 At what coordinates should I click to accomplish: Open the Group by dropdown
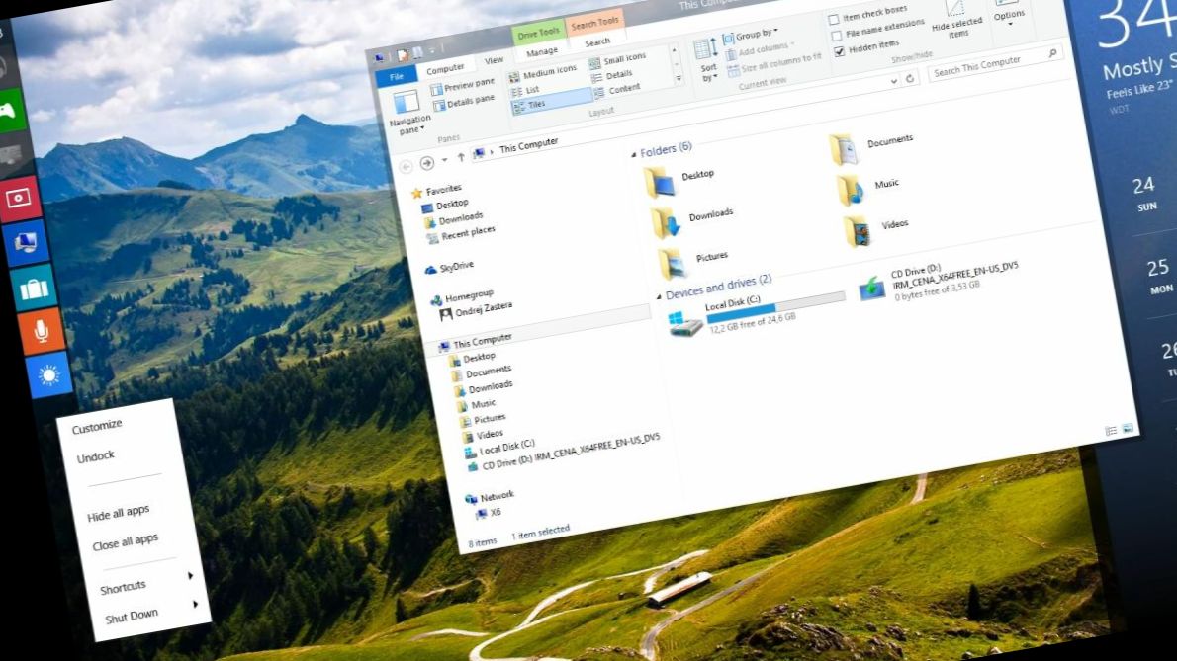[750, 36]
